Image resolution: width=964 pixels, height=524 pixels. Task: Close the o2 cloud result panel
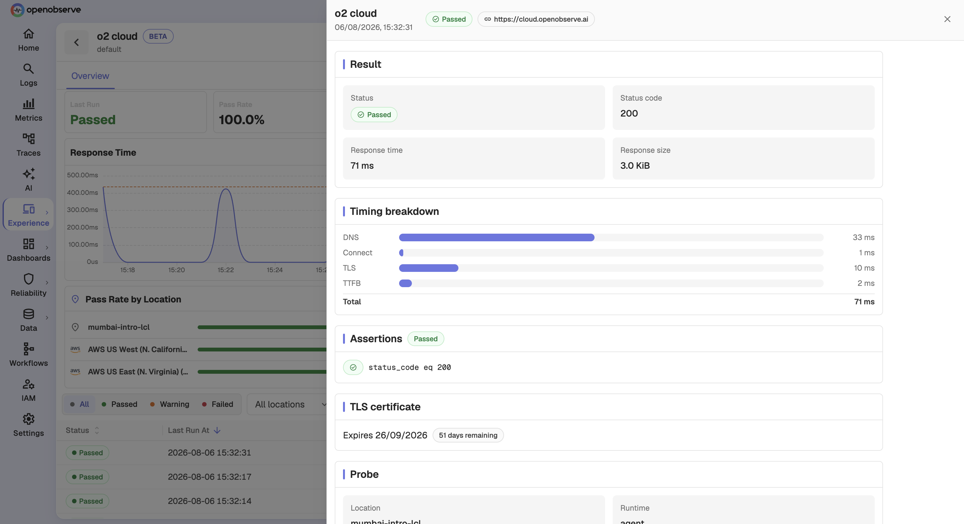coord(947,19)
